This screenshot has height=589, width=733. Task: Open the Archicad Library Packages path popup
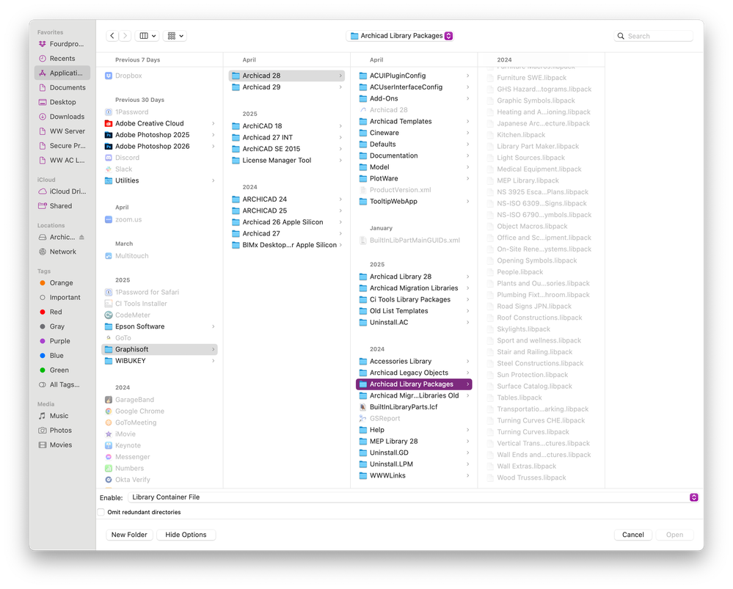400,35
